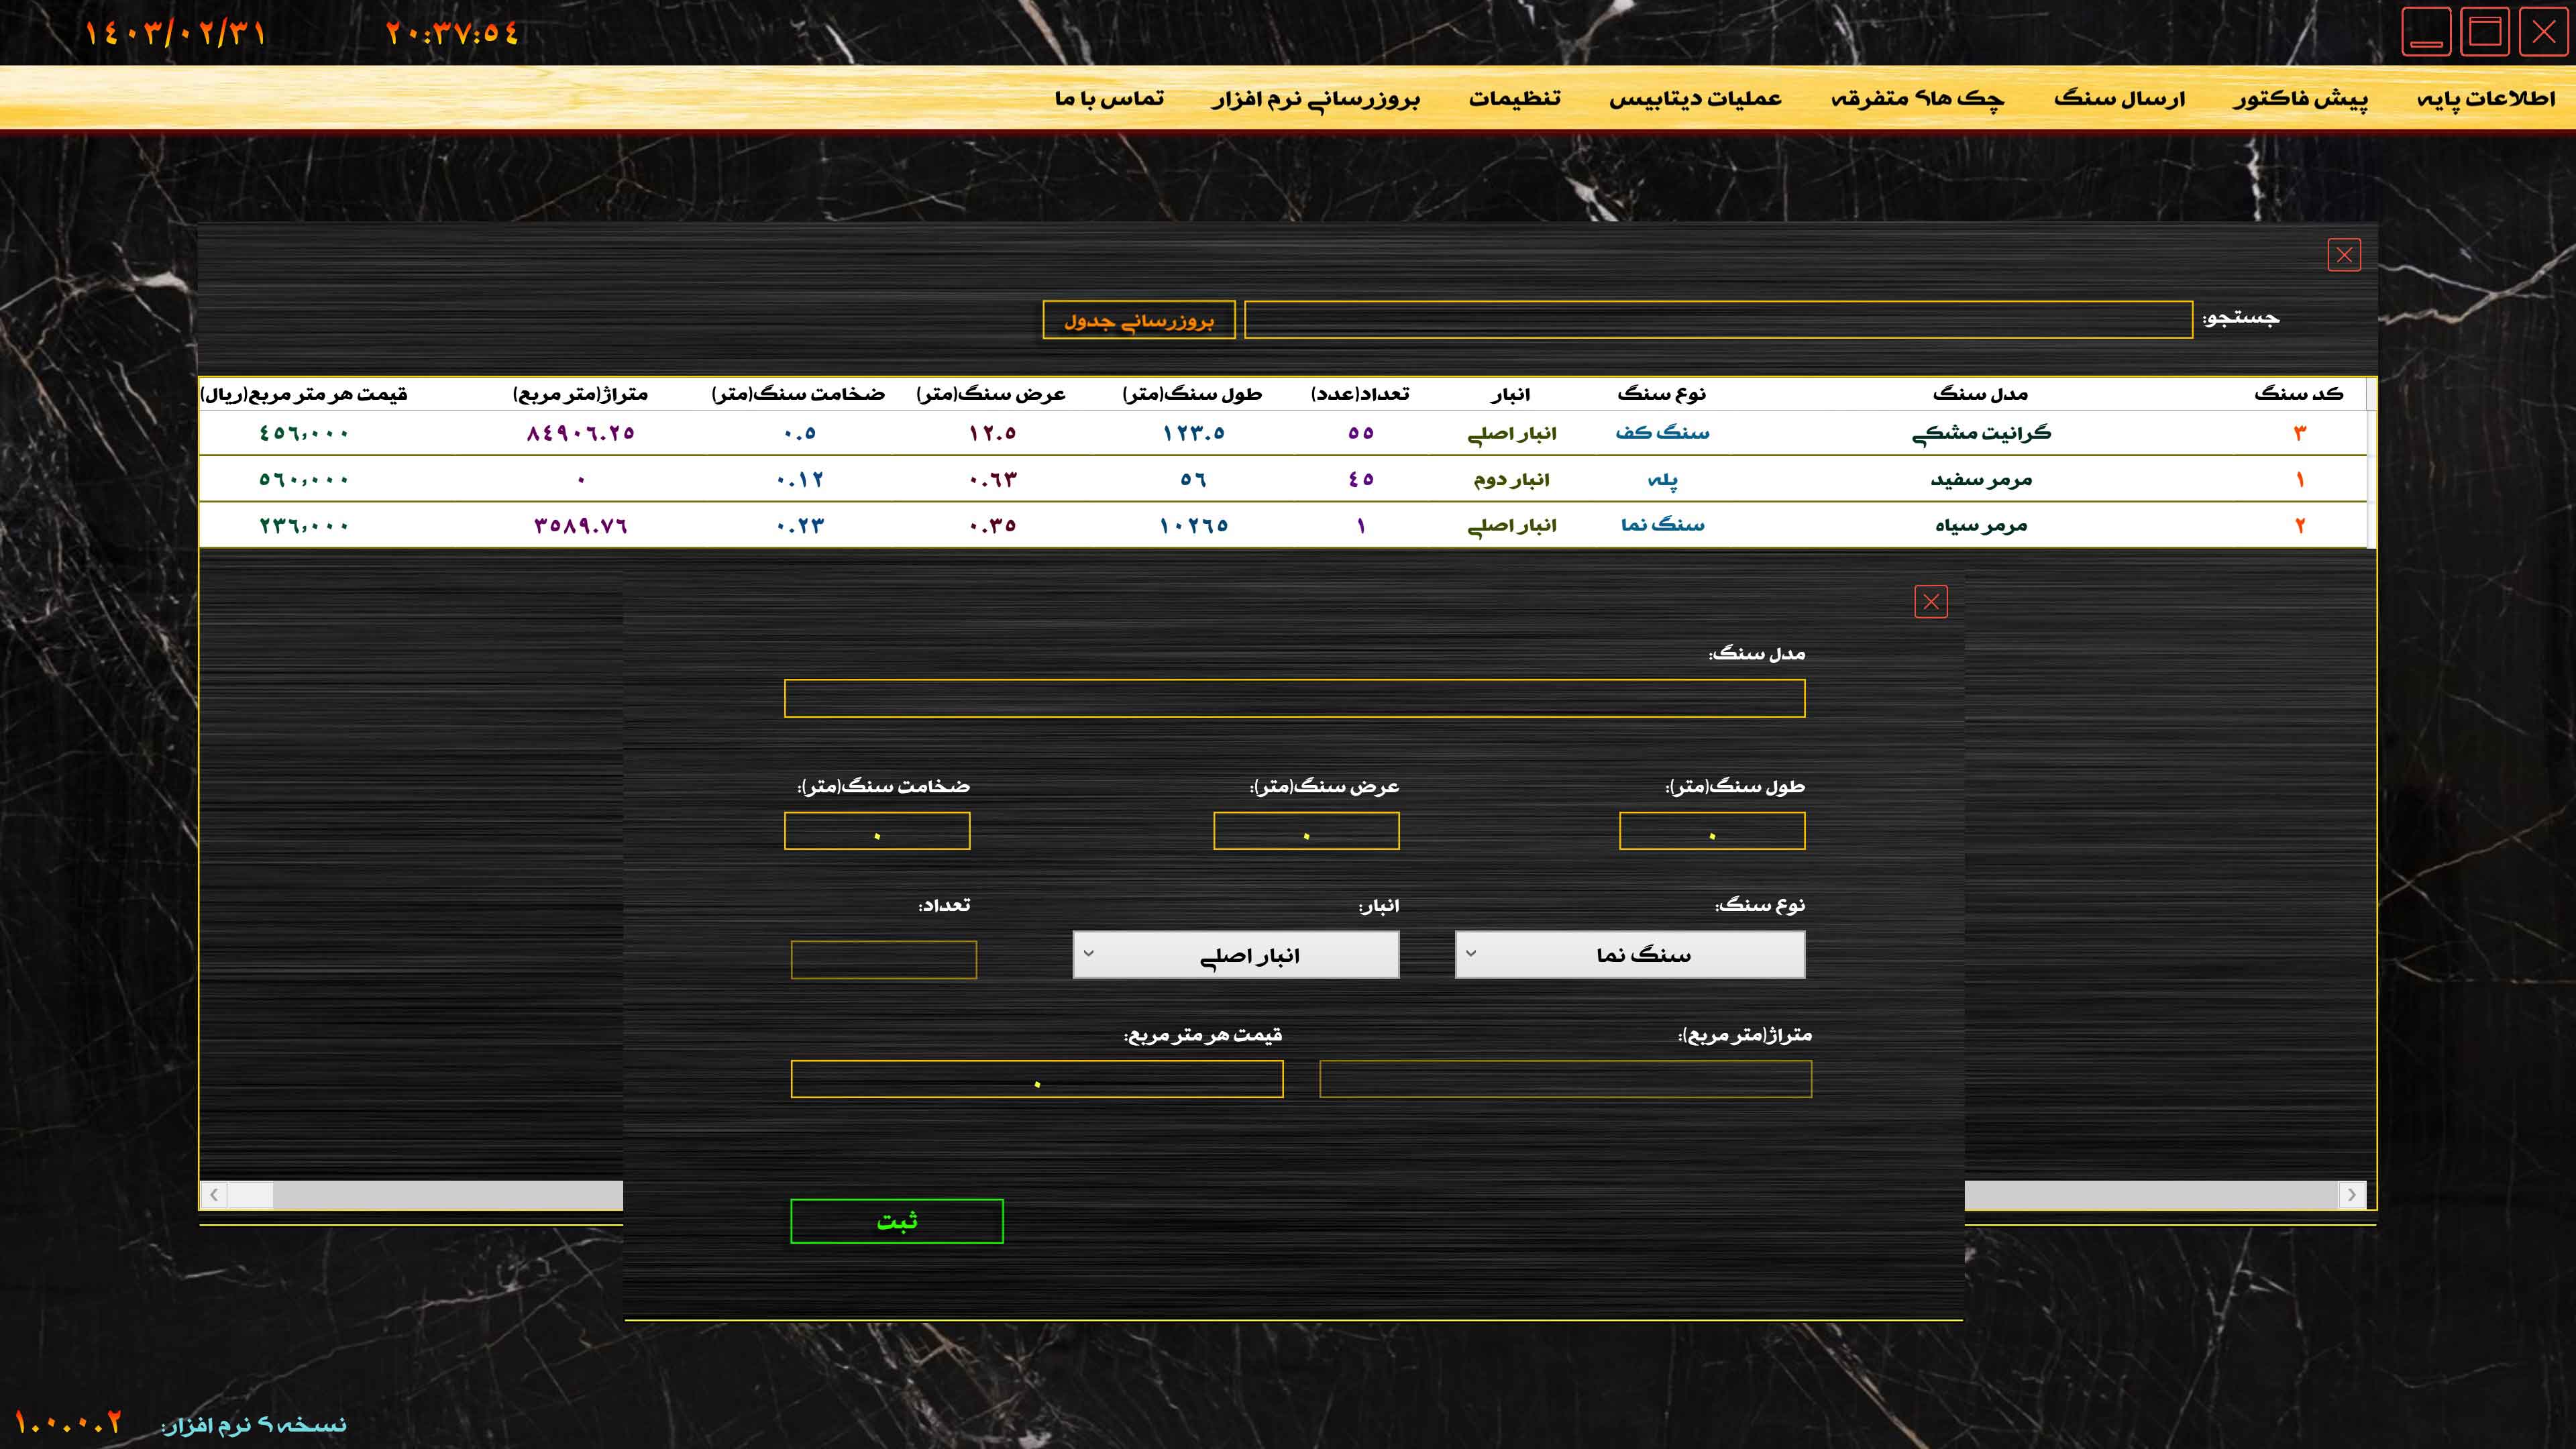Viewport: 2576px width, 1449px height.
Task: Maximize the application window
Action: (x=2484, y=33)
